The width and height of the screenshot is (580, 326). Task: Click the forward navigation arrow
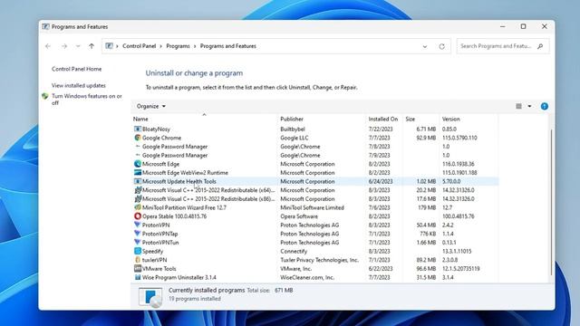click(64, 46)
